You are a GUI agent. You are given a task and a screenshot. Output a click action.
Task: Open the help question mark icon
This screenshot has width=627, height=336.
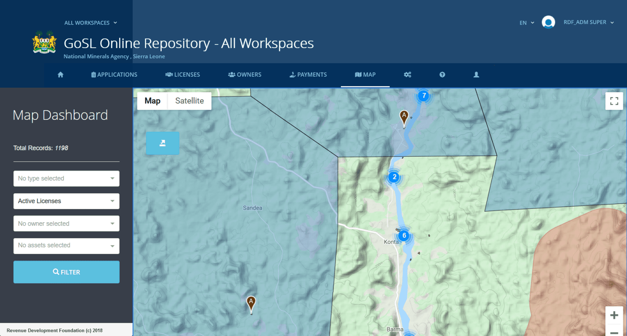coord(442,75)
